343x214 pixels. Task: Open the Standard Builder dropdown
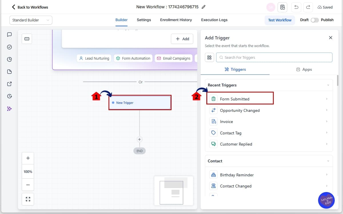31,20
